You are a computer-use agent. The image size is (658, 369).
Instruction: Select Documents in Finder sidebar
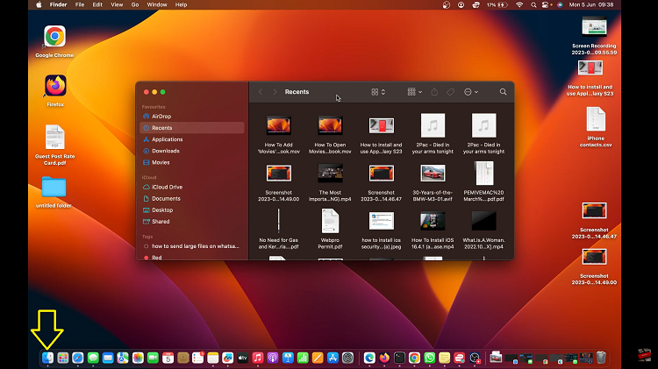pyautogui.click(x=192, y=198)
